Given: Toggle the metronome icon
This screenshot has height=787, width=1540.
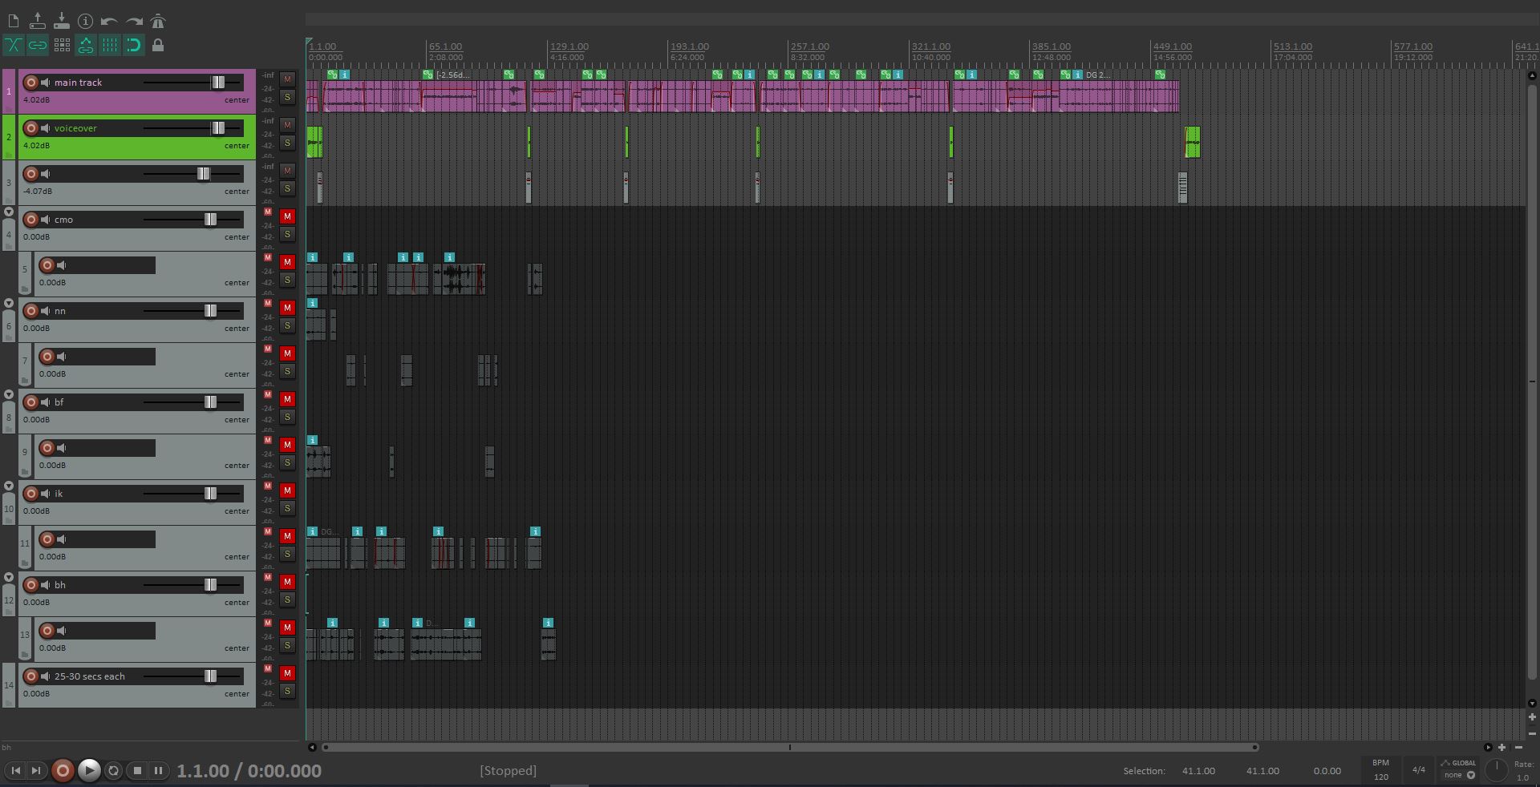Looking at the screenshot, I should [x=158, y=21].
